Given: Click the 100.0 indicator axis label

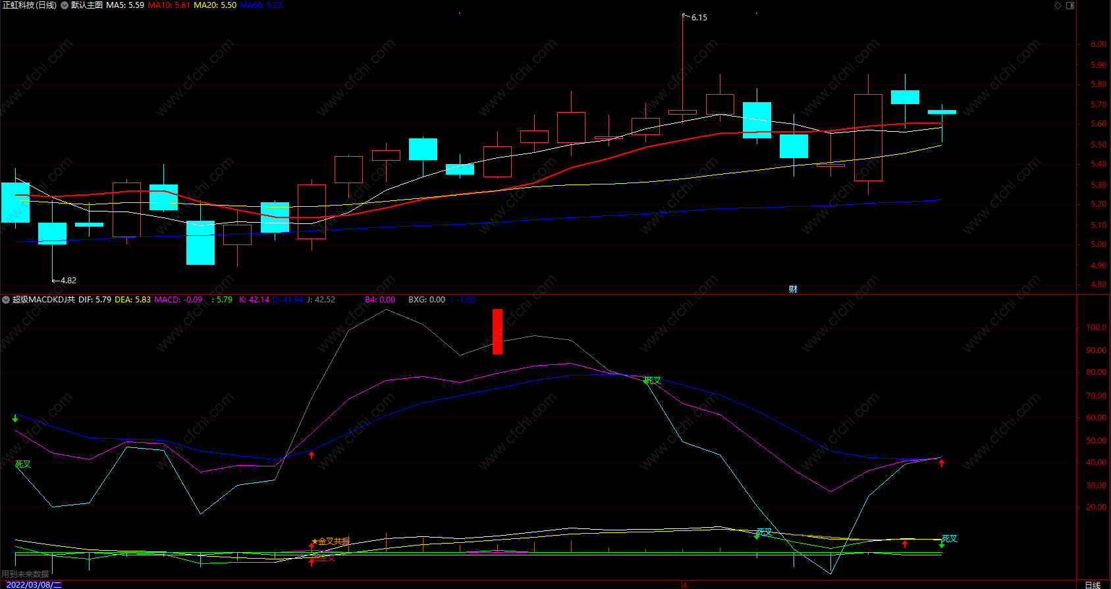Looking at the screenshot, I should click(x=1097, y=327).
